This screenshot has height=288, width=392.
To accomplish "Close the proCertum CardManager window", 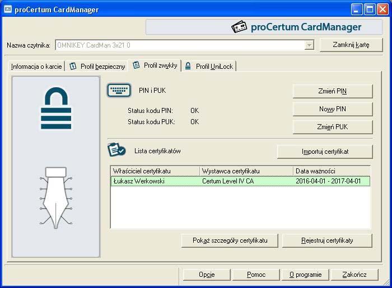I will (x=382, y=10).
